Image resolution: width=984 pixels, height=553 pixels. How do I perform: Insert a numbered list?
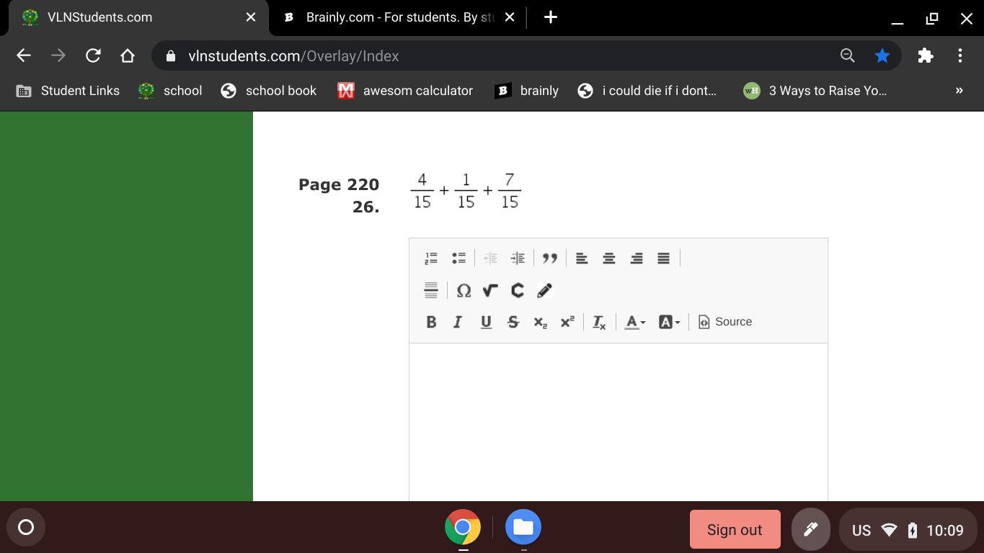tap(431, 258)
